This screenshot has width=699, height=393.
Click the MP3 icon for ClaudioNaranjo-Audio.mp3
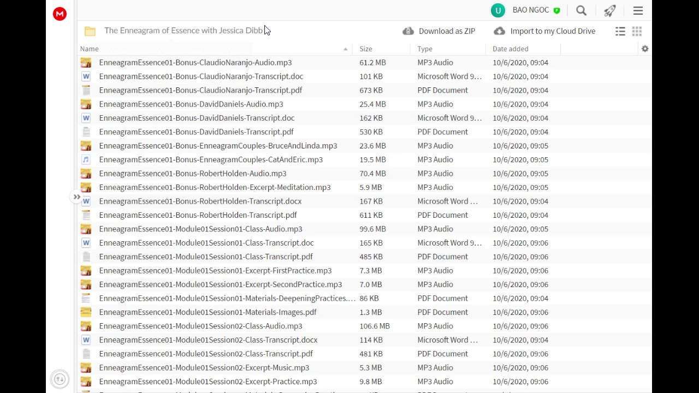coord(86,63)
